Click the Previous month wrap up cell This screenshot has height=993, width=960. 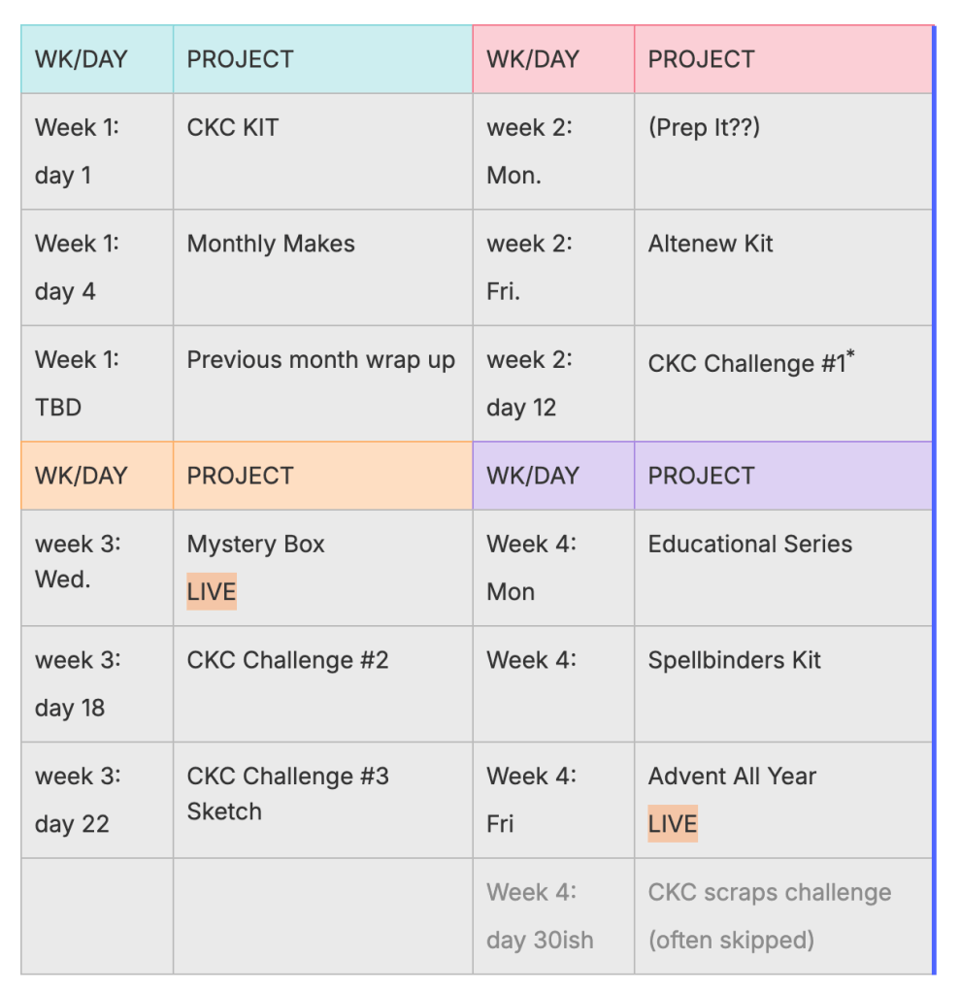320,361
